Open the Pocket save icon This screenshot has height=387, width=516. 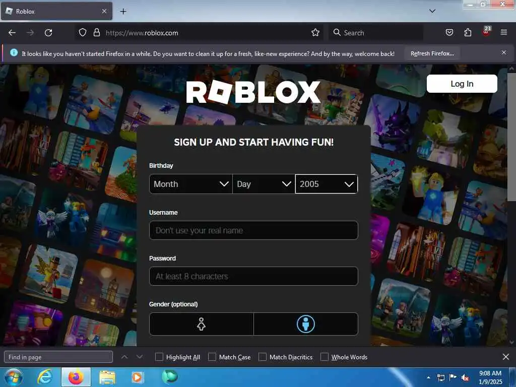(449, 32)
